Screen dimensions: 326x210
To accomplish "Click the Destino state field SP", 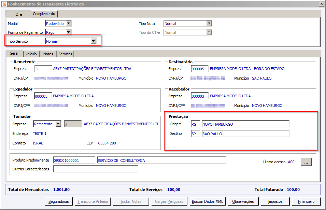I will 196,134.
